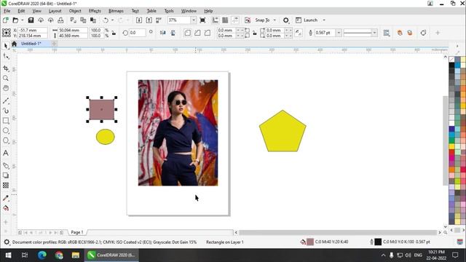Click the yellow pentagon shape
Image resolution: width=466 pixels, height=262 pixels.
coord(283,132)
